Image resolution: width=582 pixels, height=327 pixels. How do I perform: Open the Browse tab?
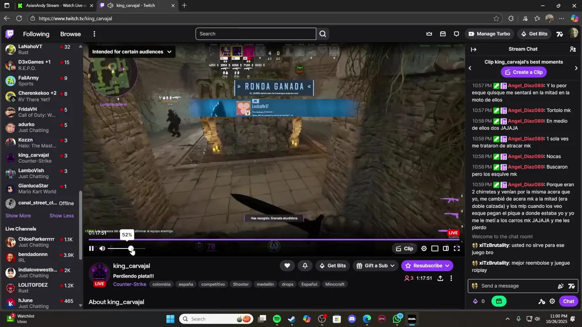(70, 34)
